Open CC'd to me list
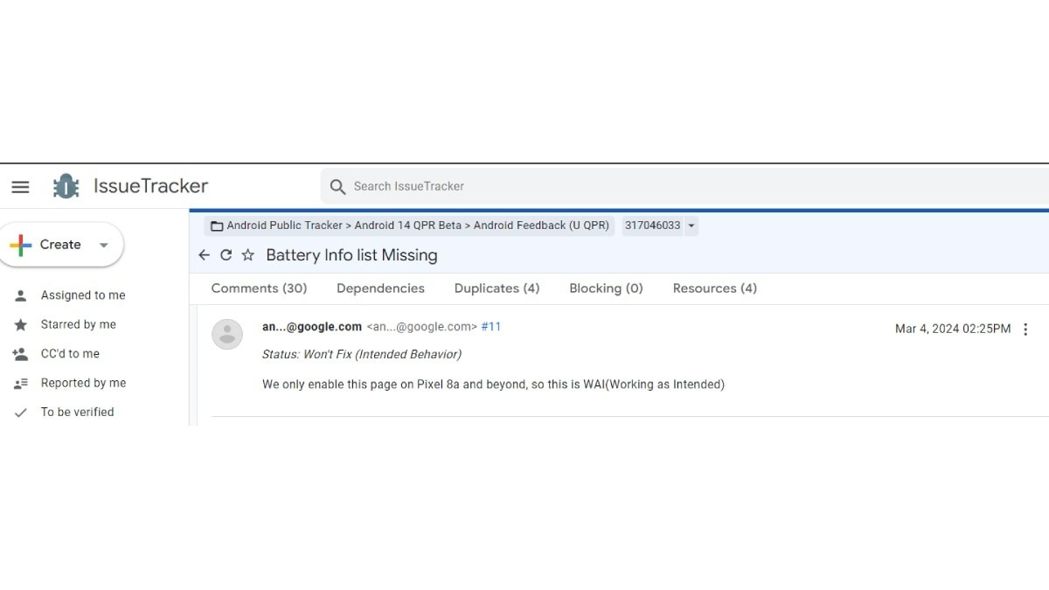This screenshot has width=1049, height=590. coord(70,354)
